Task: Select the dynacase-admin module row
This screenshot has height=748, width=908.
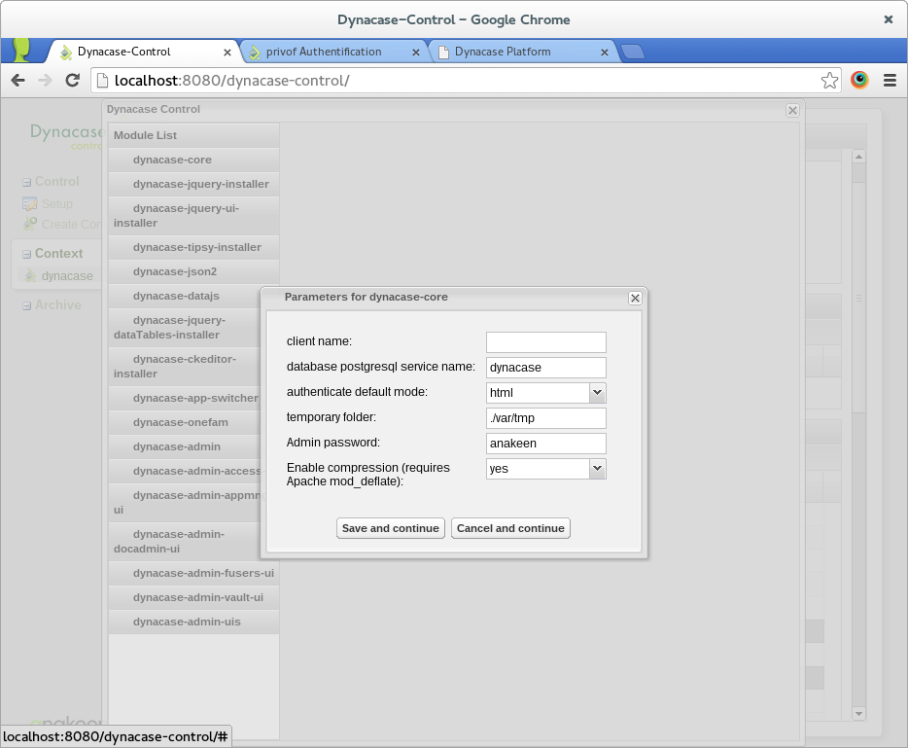Action: coord(184,446)
